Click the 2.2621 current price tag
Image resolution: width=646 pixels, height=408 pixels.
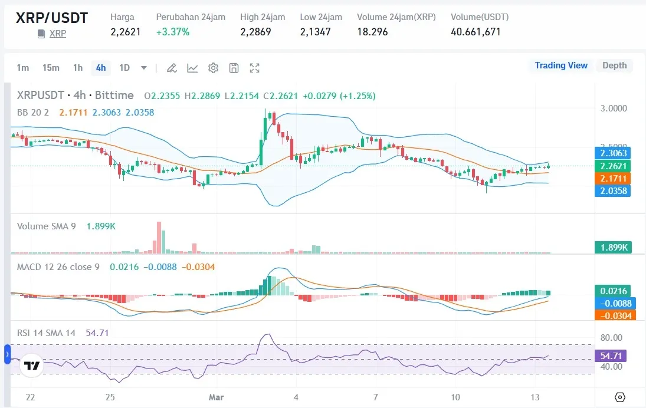(x=612, y=166)
